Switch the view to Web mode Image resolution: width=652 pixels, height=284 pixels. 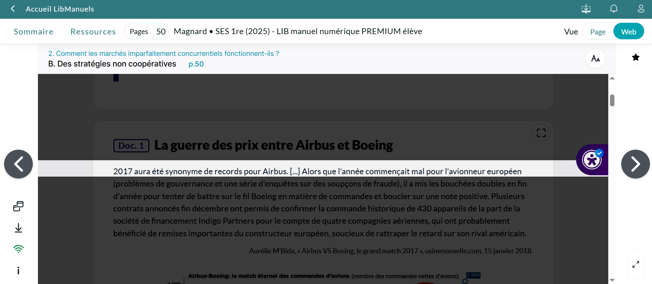(629, 32)
